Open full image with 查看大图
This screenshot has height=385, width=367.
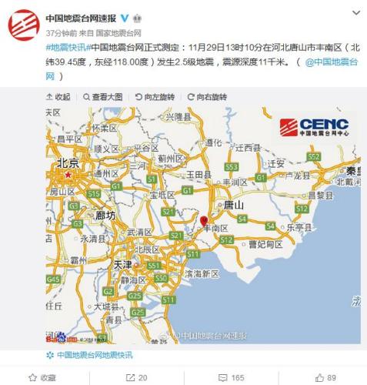(x=103, y=97)
